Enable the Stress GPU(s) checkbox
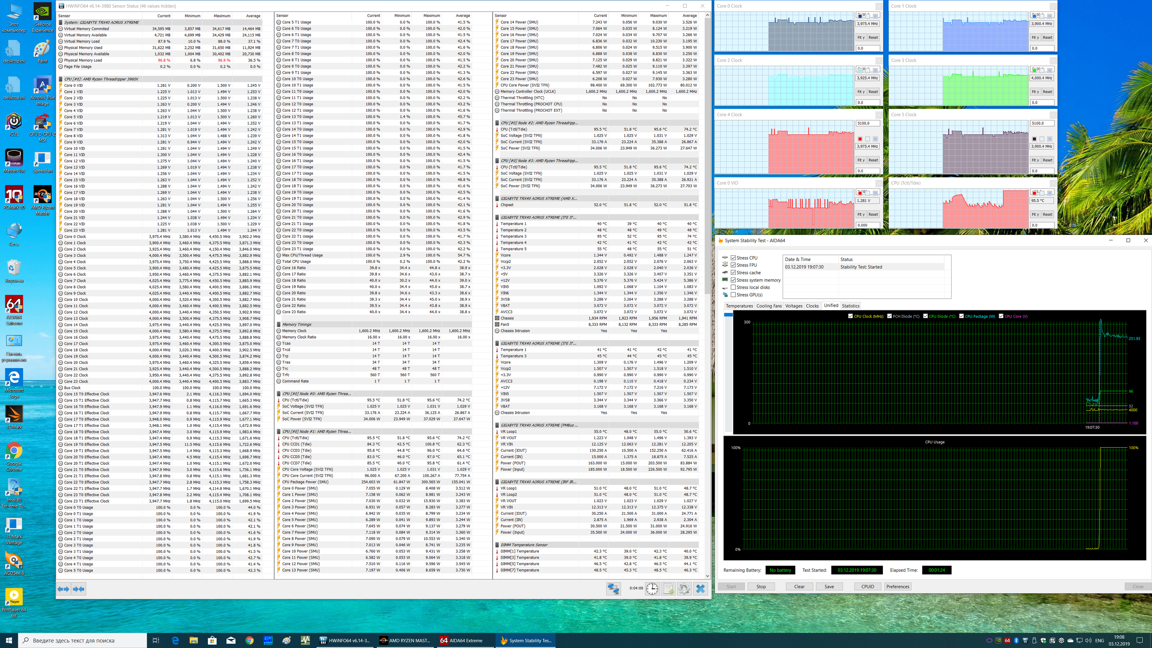Screen dimensions: 1152x648 (x=733, y=295)
